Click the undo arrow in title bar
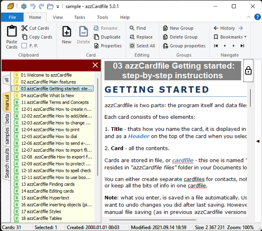 (x=33, y=6)
